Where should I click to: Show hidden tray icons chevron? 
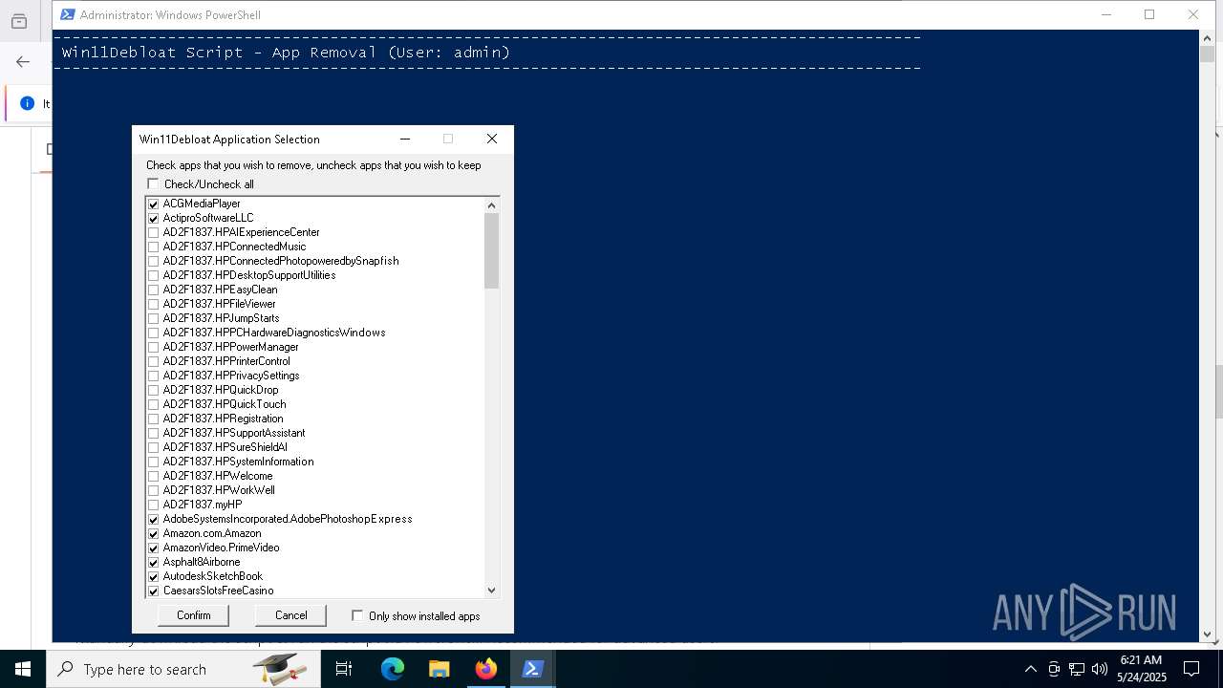coord(1030,669)
